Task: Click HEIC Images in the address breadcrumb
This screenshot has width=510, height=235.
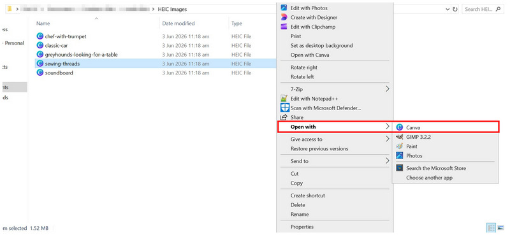Action: tap(172, 9)
